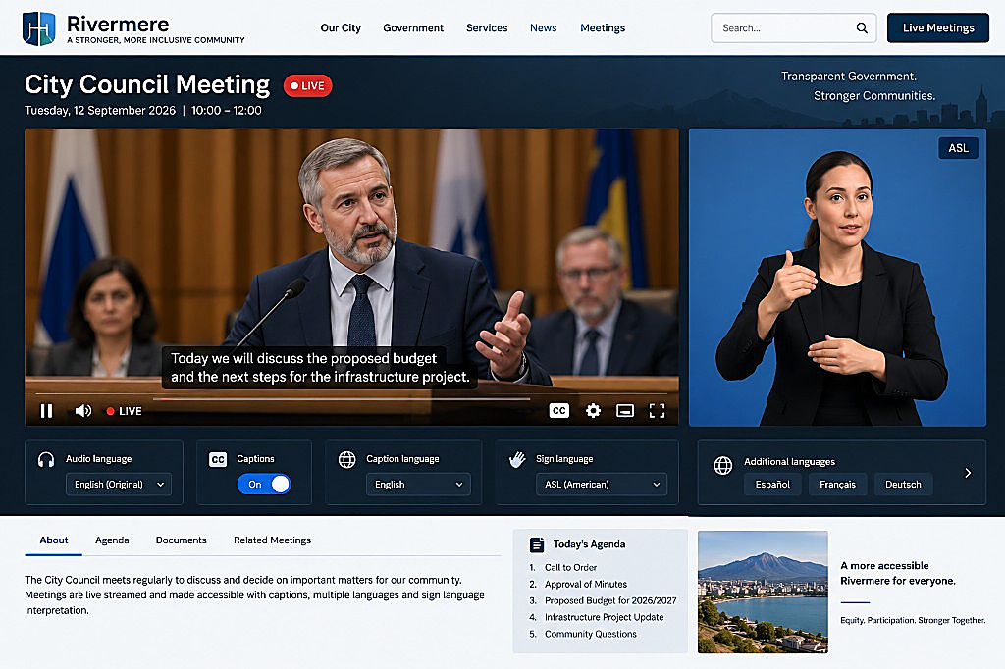Open the Caption language dropdown

pyautogui.click(x=418, y=485)
